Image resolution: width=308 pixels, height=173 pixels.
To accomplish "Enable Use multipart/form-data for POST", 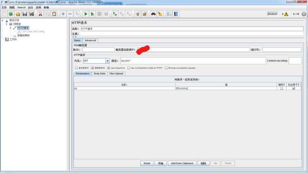I will pyautogui.click(x=129, y=68).
